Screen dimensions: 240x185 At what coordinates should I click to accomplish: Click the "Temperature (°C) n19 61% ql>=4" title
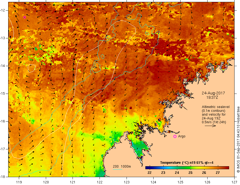coord(187,163)
